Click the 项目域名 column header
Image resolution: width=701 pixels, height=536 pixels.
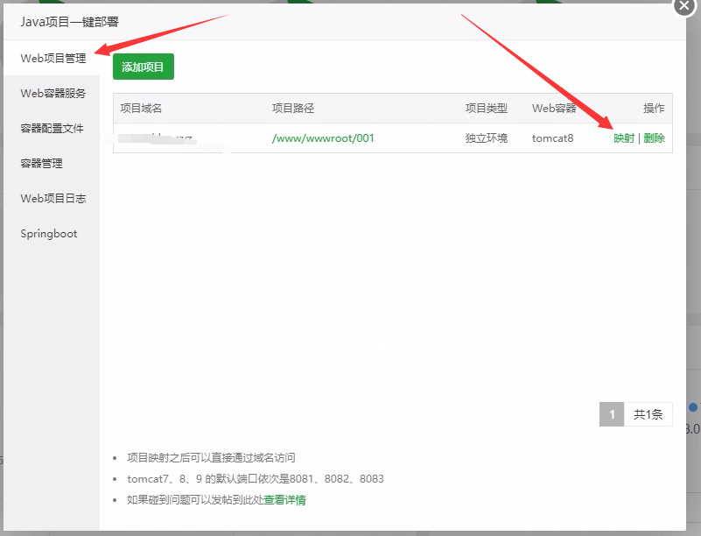(141, 109)
